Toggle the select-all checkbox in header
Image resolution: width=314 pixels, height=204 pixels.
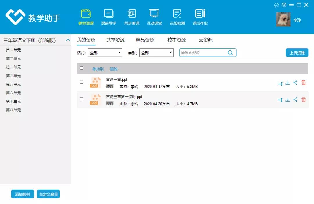click(82, 68)
